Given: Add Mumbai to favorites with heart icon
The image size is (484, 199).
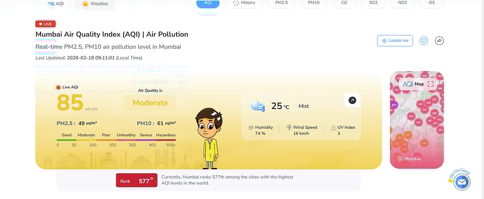Looking at the screenshot, I should [423, 41].
